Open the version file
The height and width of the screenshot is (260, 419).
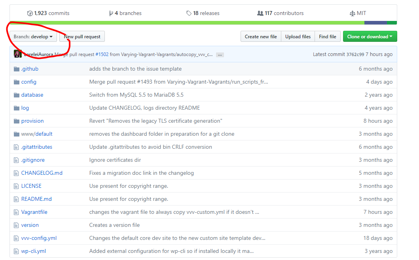[x=30, y=225]
